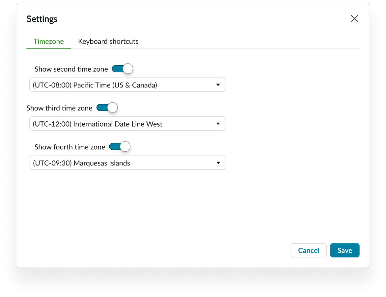Click the Show fourth time zone label
This screenshot has height=297, width=386.
(70, 147)
